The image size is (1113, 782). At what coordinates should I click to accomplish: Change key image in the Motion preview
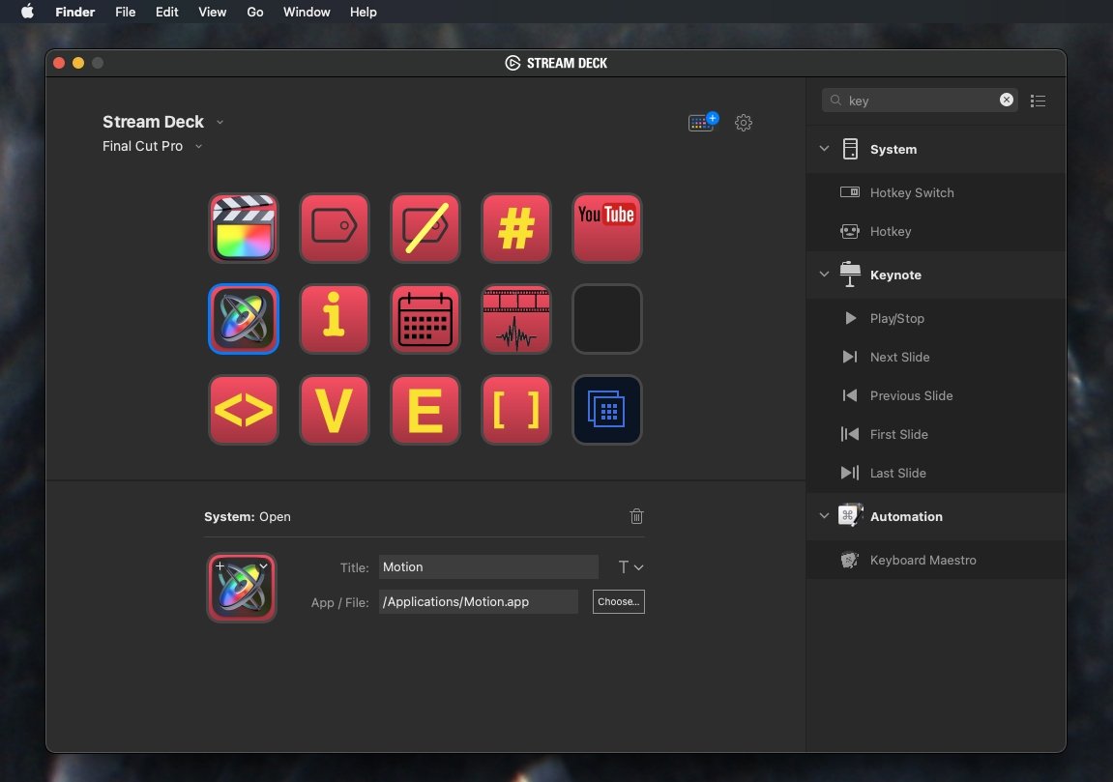(242, 588)
